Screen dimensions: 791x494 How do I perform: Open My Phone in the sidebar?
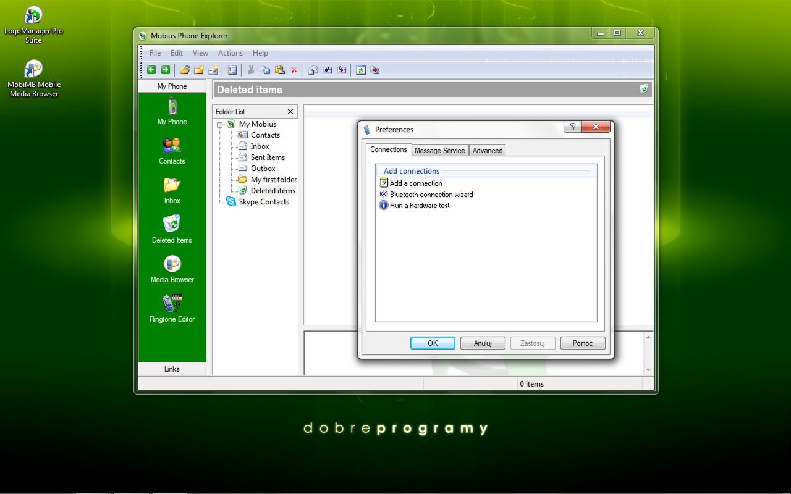[172, 111]
